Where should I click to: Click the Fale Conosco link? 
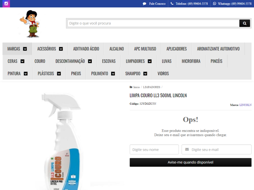pyautogui.click(x=157, y=4)
